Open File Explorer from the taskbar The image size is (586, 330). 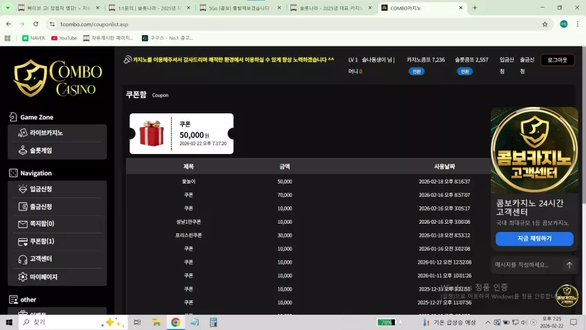156,322
